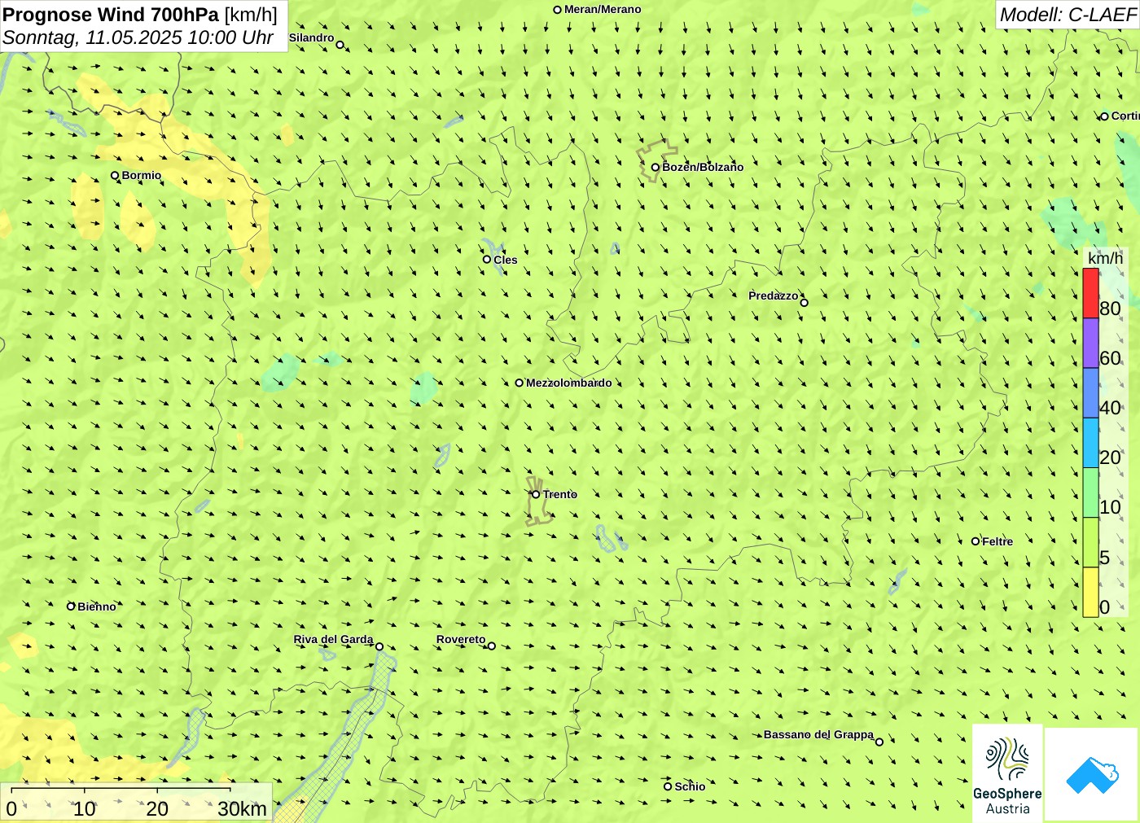Click the 'Riva del Garda' map label
Screen dimensions: 1140x823
(333, 639)
